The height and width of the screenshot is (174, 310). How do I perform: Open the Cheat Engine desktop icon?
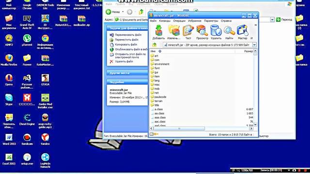(x=27, y=119)
